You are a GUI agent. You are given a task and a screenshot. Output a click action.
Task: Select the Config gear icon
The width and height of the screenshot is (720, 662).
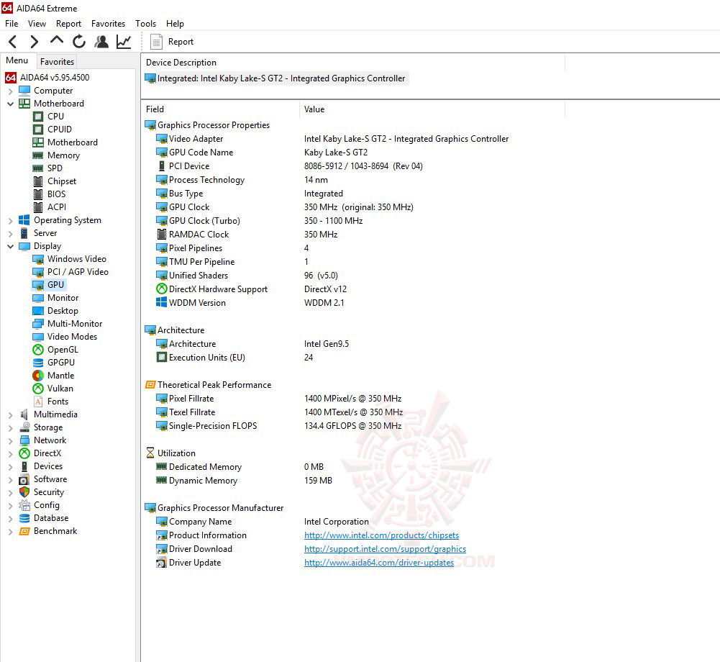(24, 505)
